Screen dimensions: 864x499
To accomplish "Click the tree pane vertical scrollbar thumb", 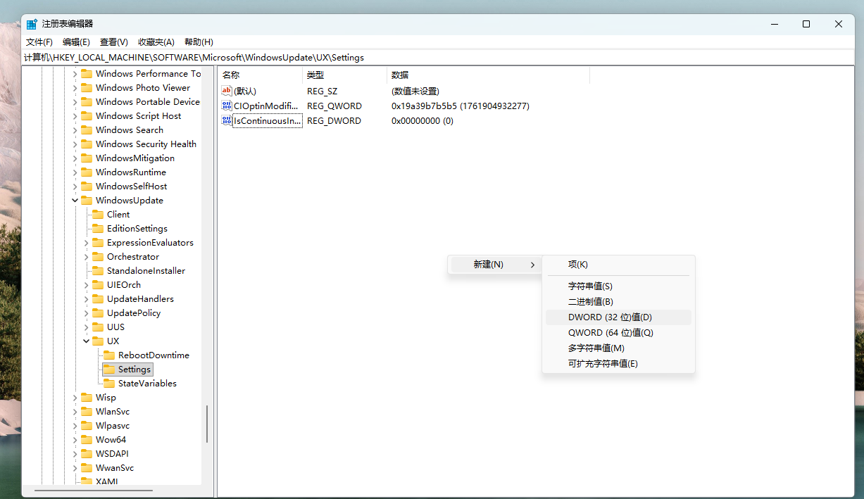I will 207,424.
